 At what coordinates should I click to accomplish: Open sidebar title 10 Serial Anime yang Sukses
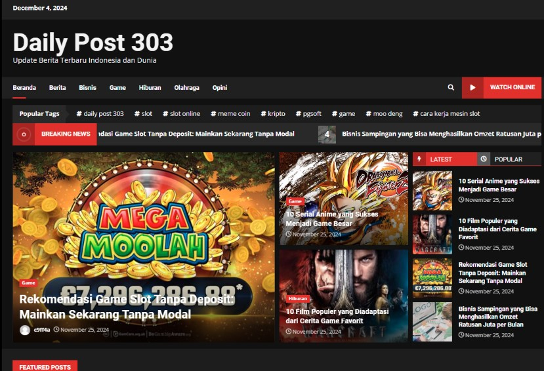click(x=499, y=185)
